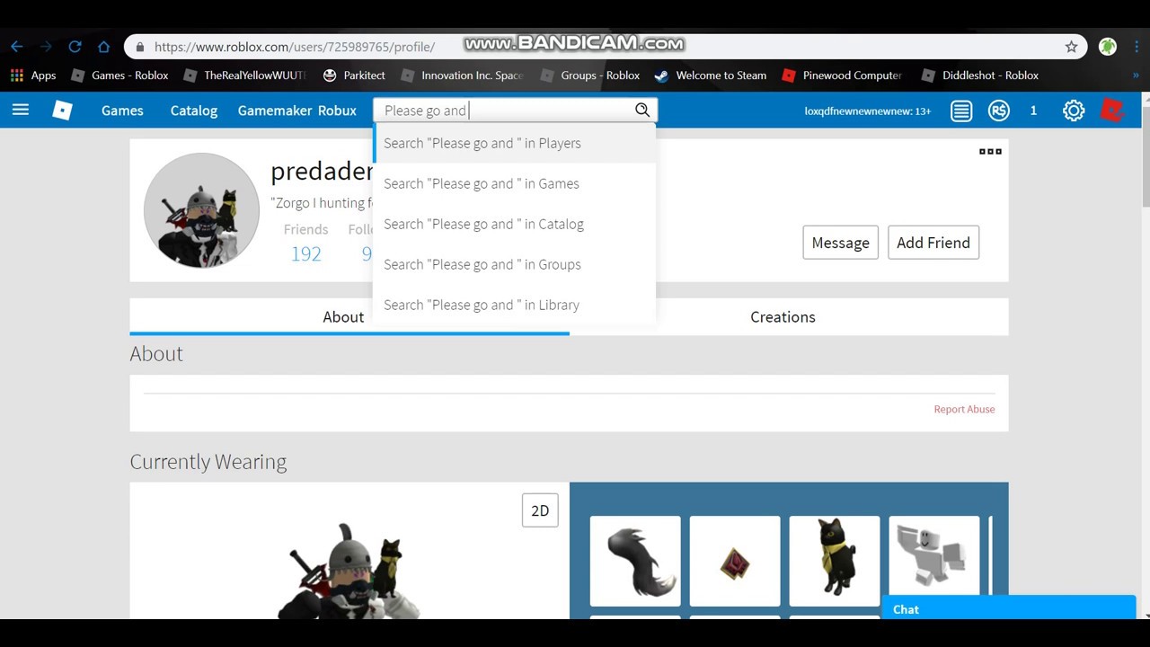Click the Roblox logo home icon
The width and height of the screenshot is (1150, 647).
[x=62, y=110]
